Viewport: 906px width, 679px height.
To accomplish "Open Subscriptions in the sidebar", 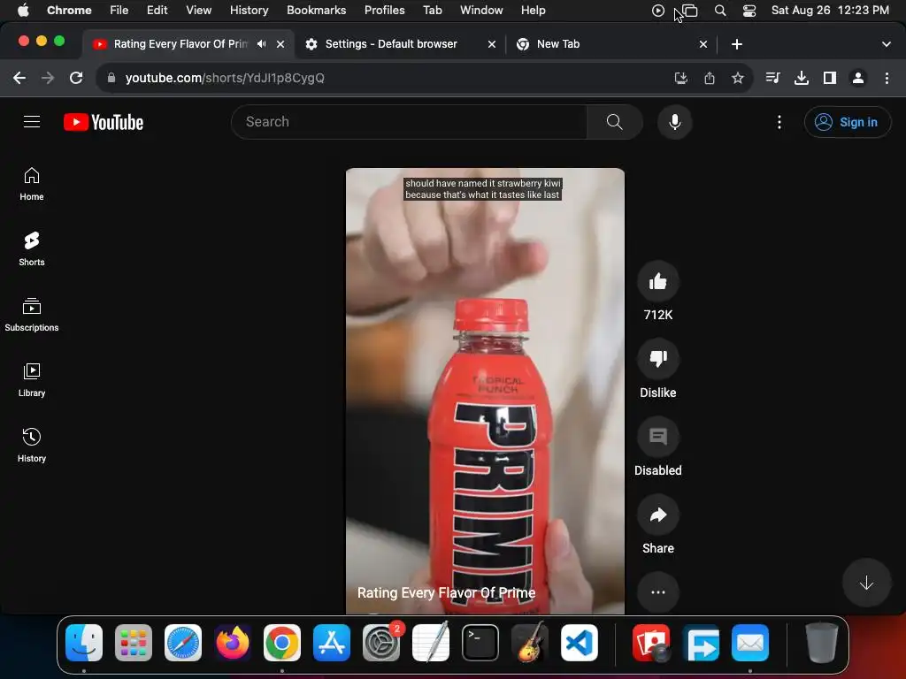I will tap(32, 315).
